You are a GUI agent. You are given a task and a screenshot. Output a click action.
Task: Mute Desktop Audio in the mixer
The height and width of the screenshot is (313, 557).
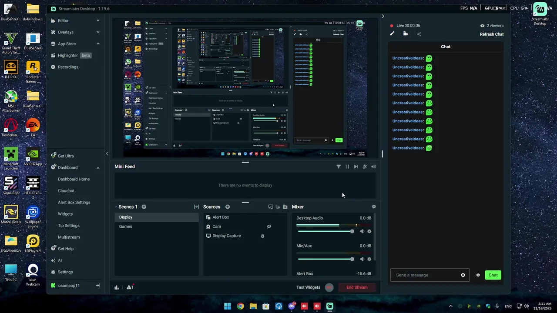362,231
